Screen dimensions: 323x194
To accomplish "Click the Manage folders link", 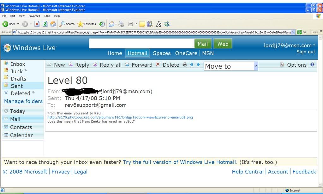I will [23, 101].
